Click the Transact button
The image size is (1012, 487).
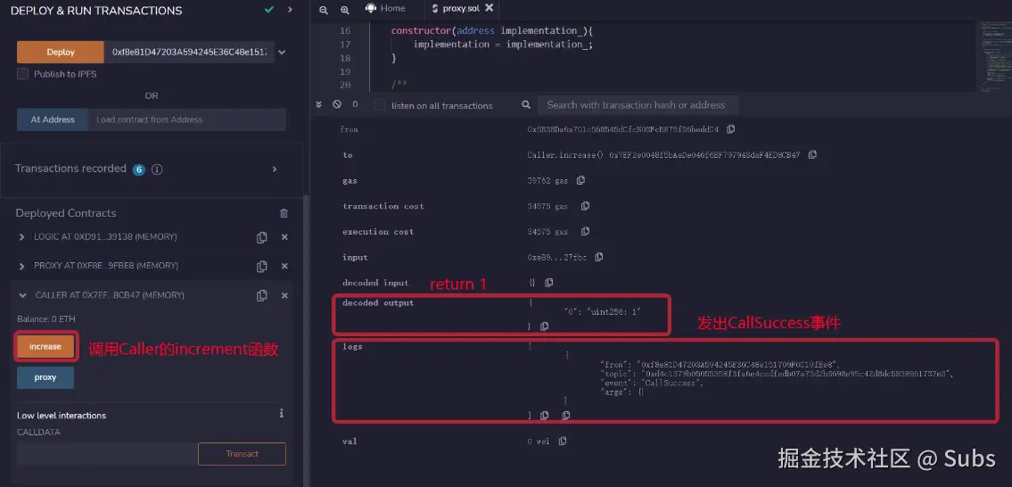(x=242, y=453)
